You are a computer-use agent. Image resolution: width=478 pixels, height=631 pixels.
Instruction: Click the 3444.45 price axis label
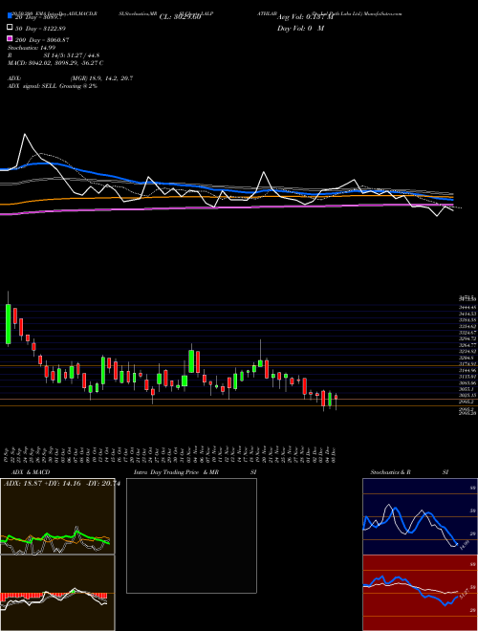coord(467,307)
